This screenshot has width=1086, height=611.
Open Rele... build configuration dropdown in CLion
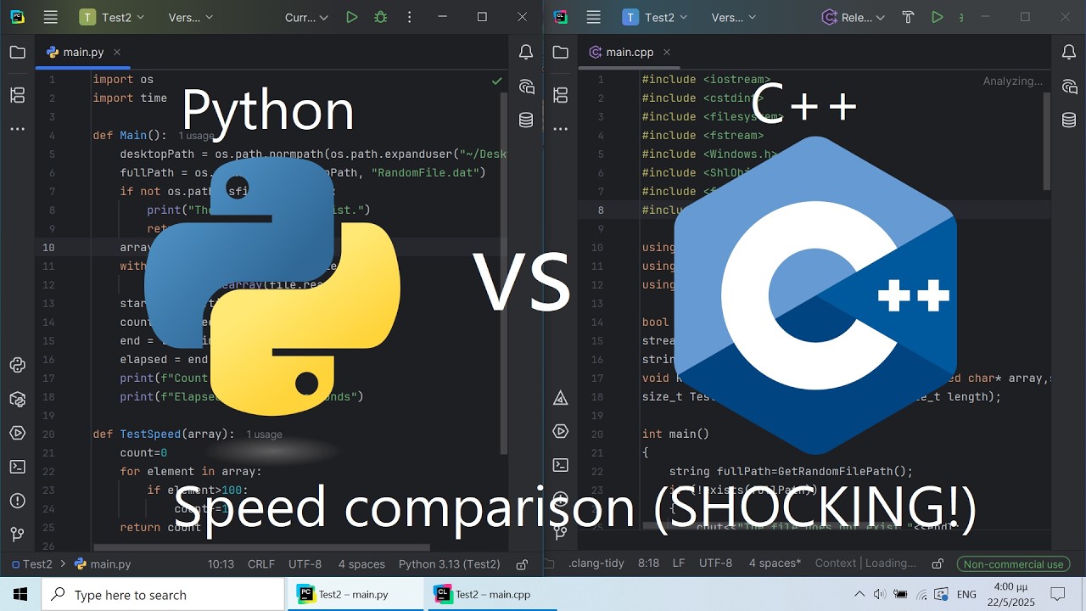pyautogui.click(x=854, y=17)
